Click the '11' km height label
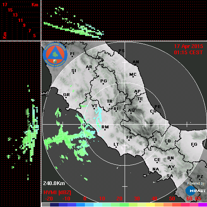The height and width of the screenshot is (207, 207). click(20, 20)
